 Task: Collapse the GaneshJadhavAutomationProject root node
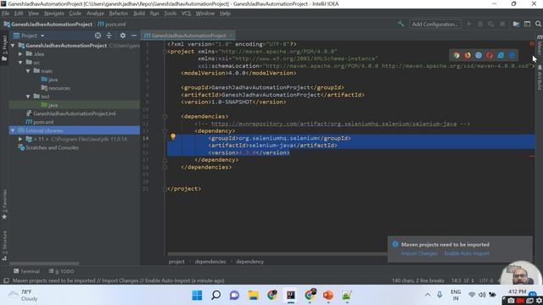coord(13,45)
